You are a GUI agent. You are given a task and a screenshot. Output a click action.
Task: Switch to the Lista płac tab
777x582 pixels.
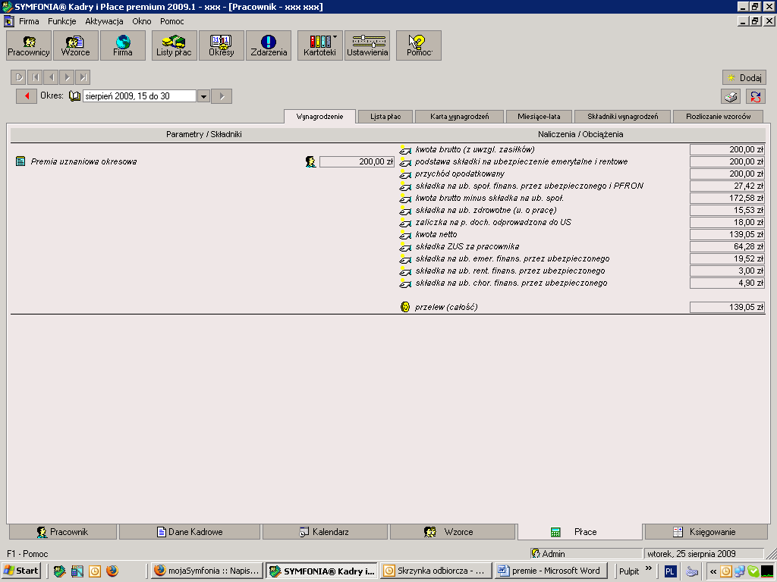click(385, 117)
